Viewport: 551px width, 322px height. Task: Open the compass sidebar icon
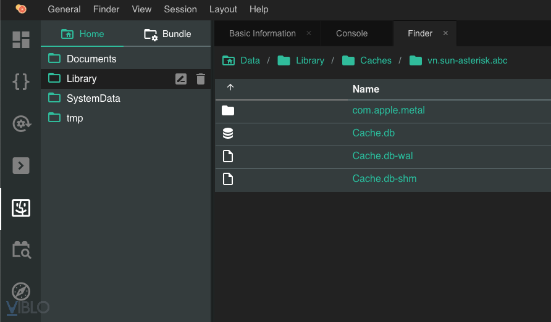coord(21,292)
